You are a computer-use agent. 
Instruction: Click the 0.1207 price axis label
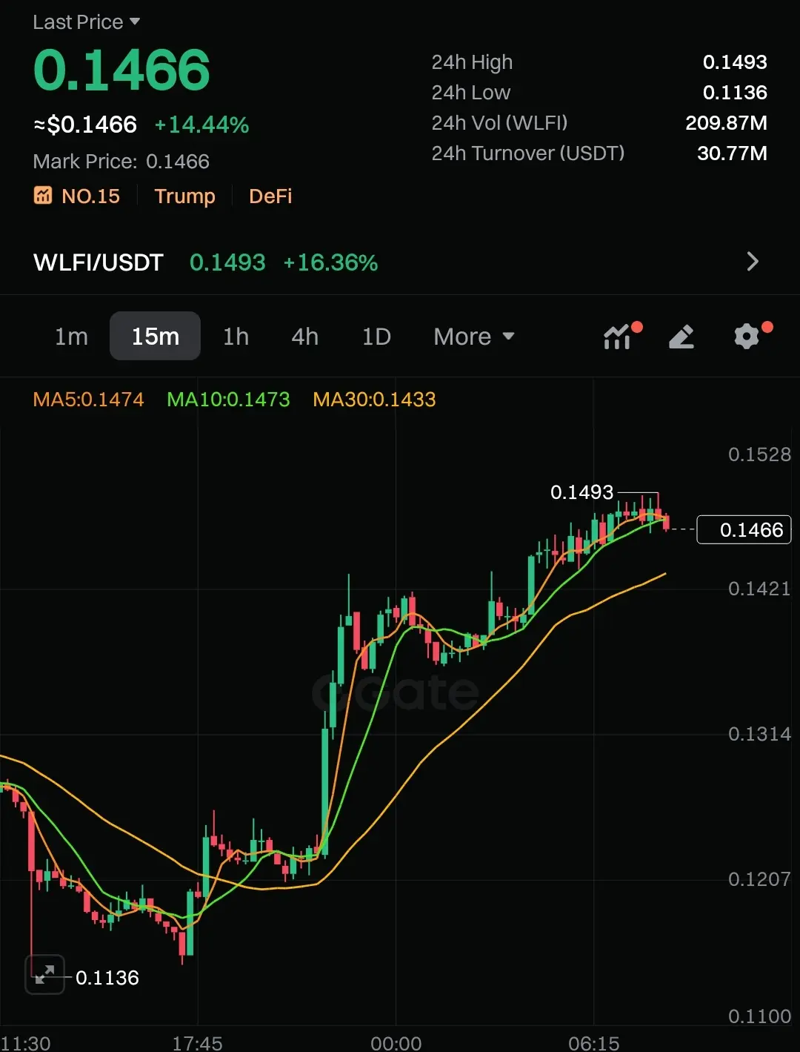pyautogui.click(x=759, y=879)
